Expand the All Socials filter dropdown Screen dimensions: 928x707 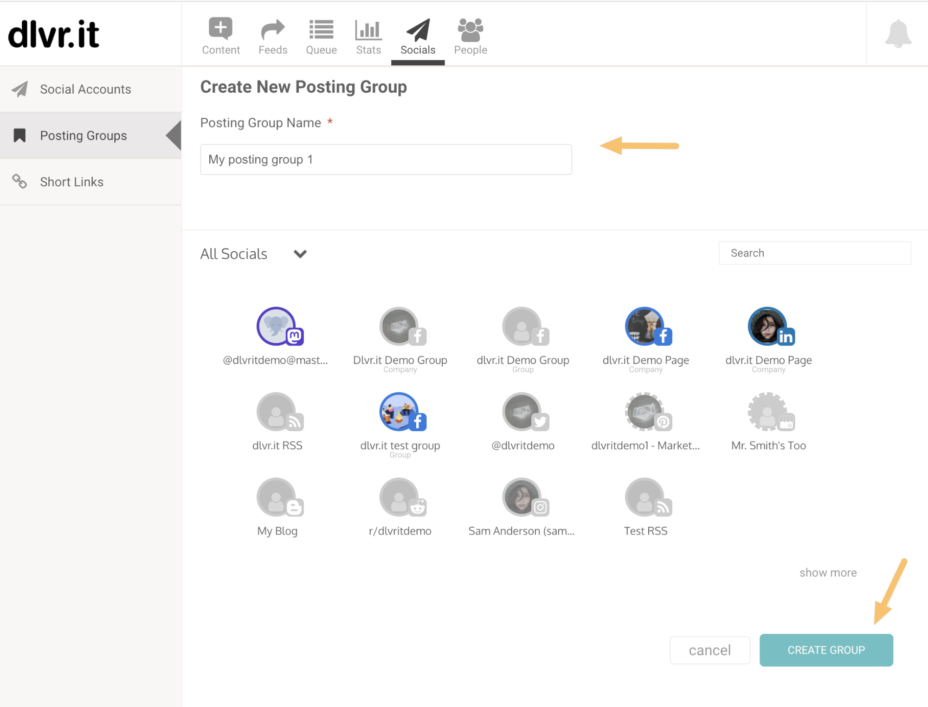coord(300,254)
